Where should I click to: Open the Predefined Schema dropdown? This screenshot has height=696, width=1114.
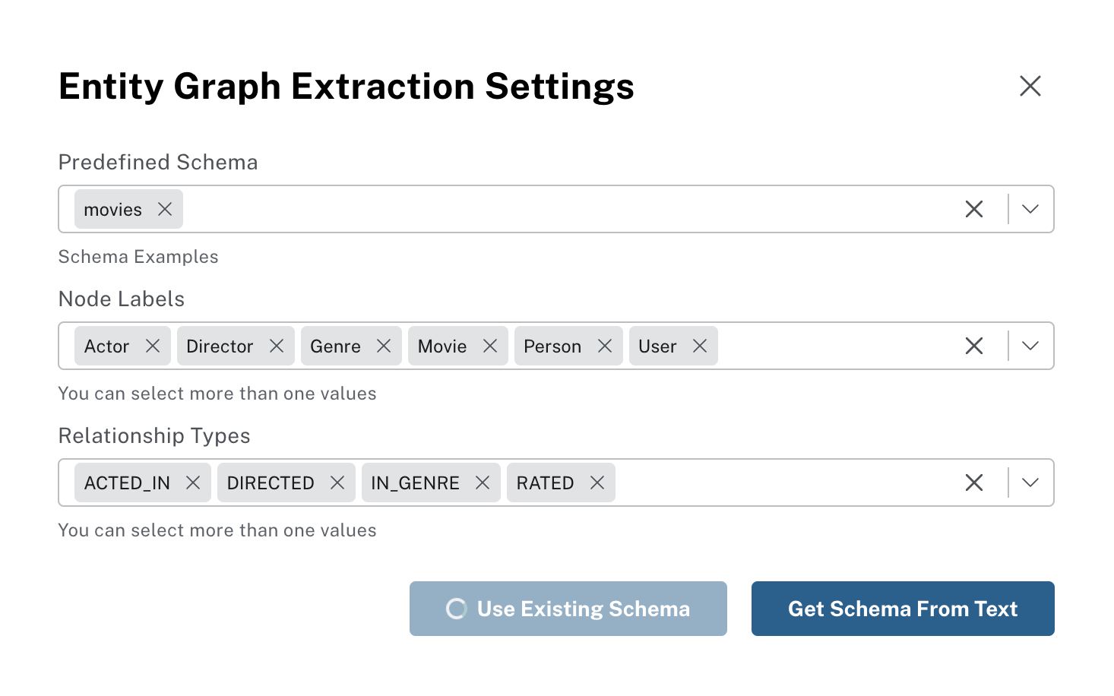point(1030,209)
